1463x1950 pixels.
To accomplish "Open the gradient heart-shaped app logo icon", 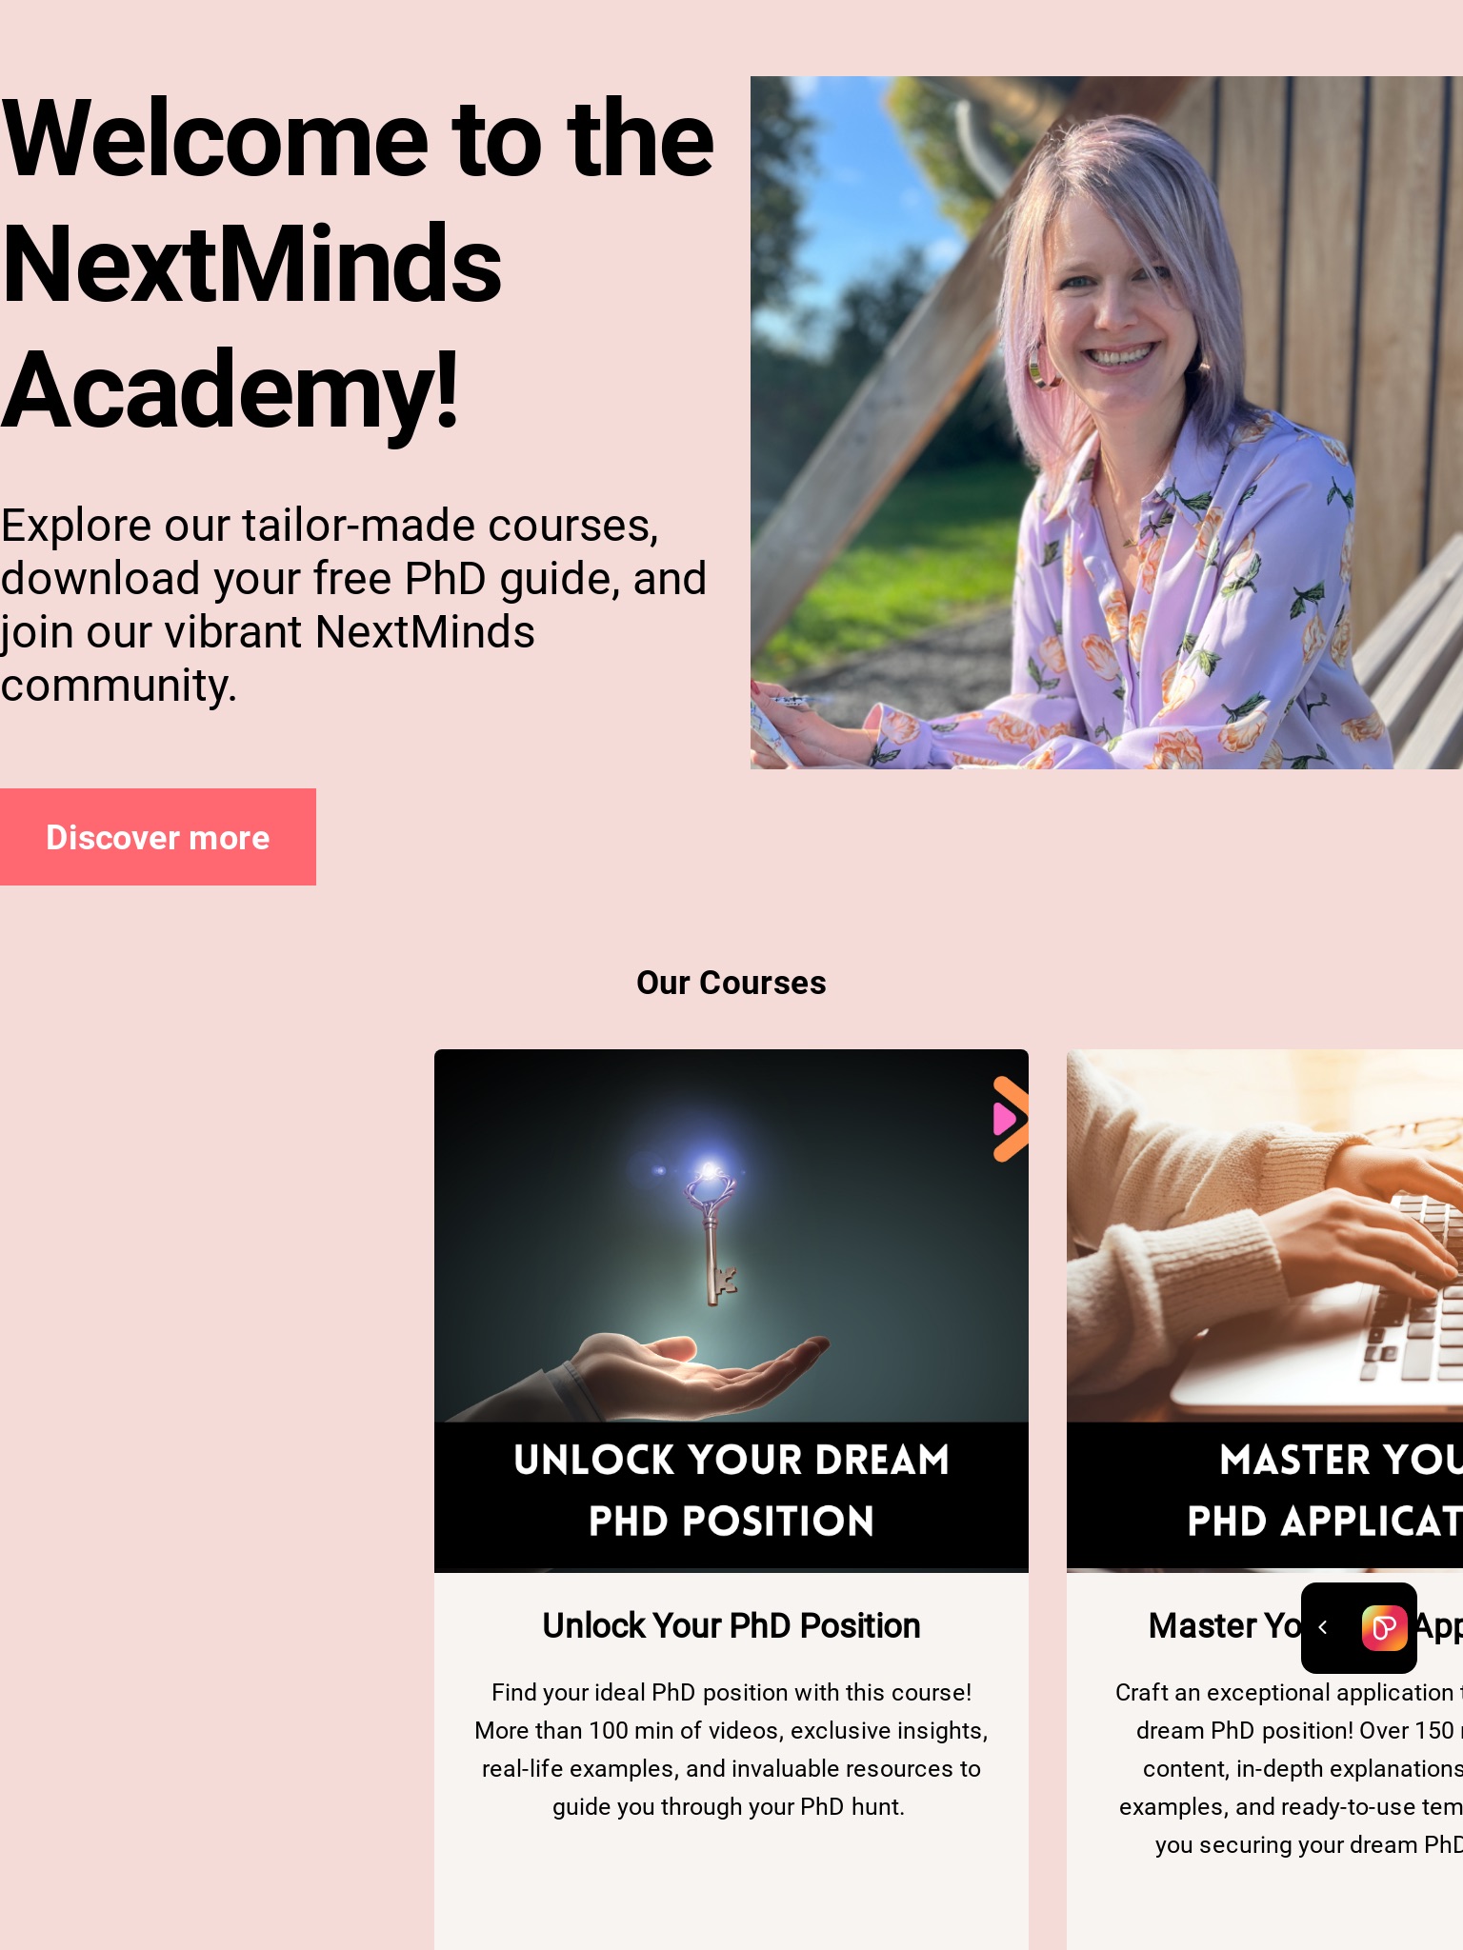I will coord(1384,1627).
